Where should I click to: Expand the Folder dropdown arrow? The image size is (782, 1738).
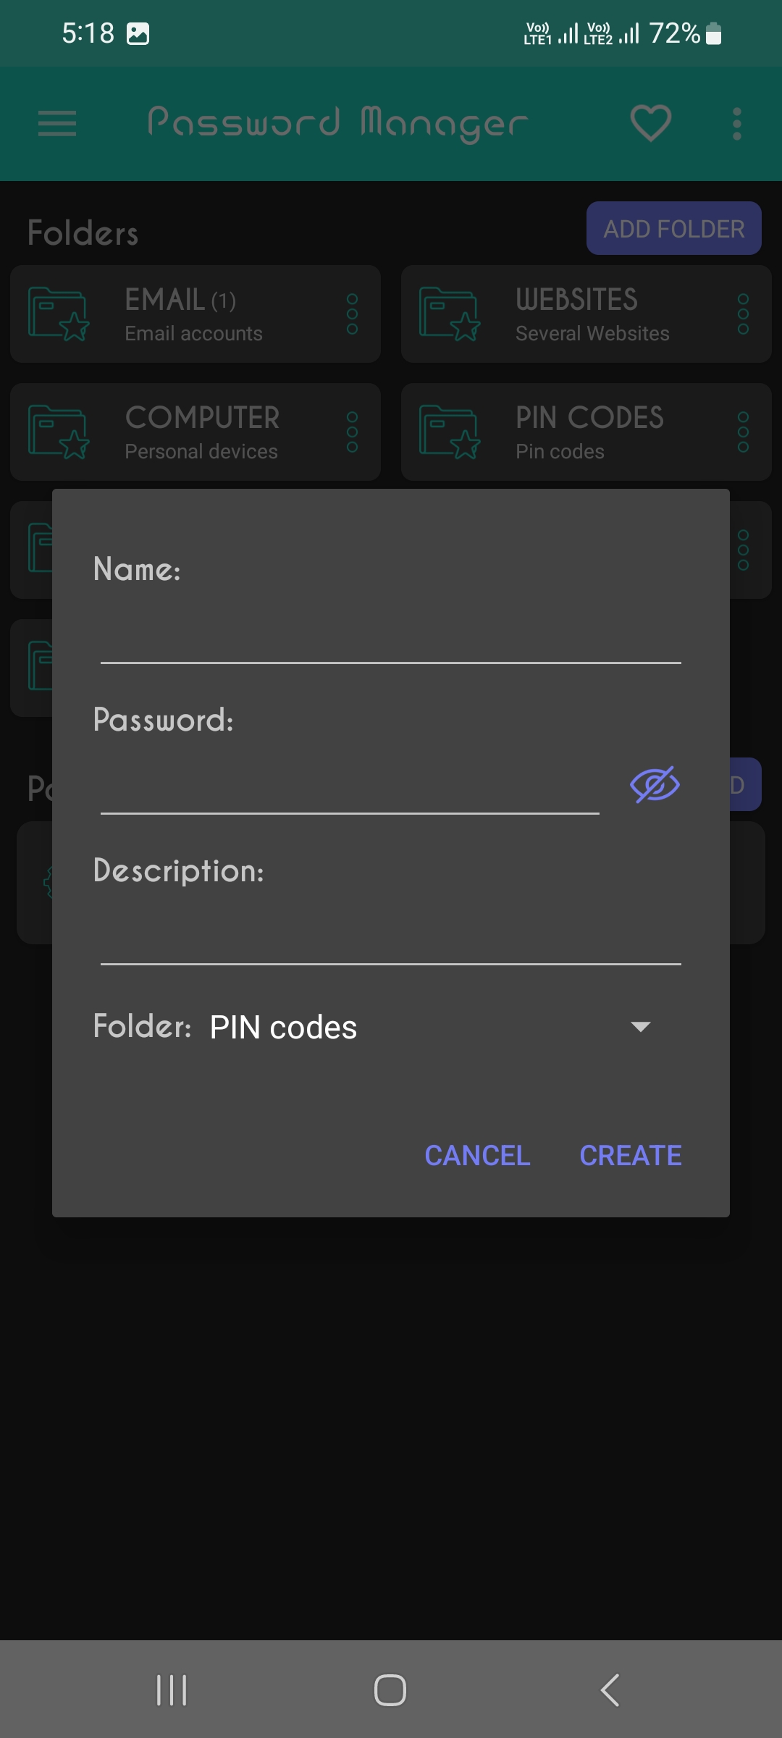pos(641,1026)
